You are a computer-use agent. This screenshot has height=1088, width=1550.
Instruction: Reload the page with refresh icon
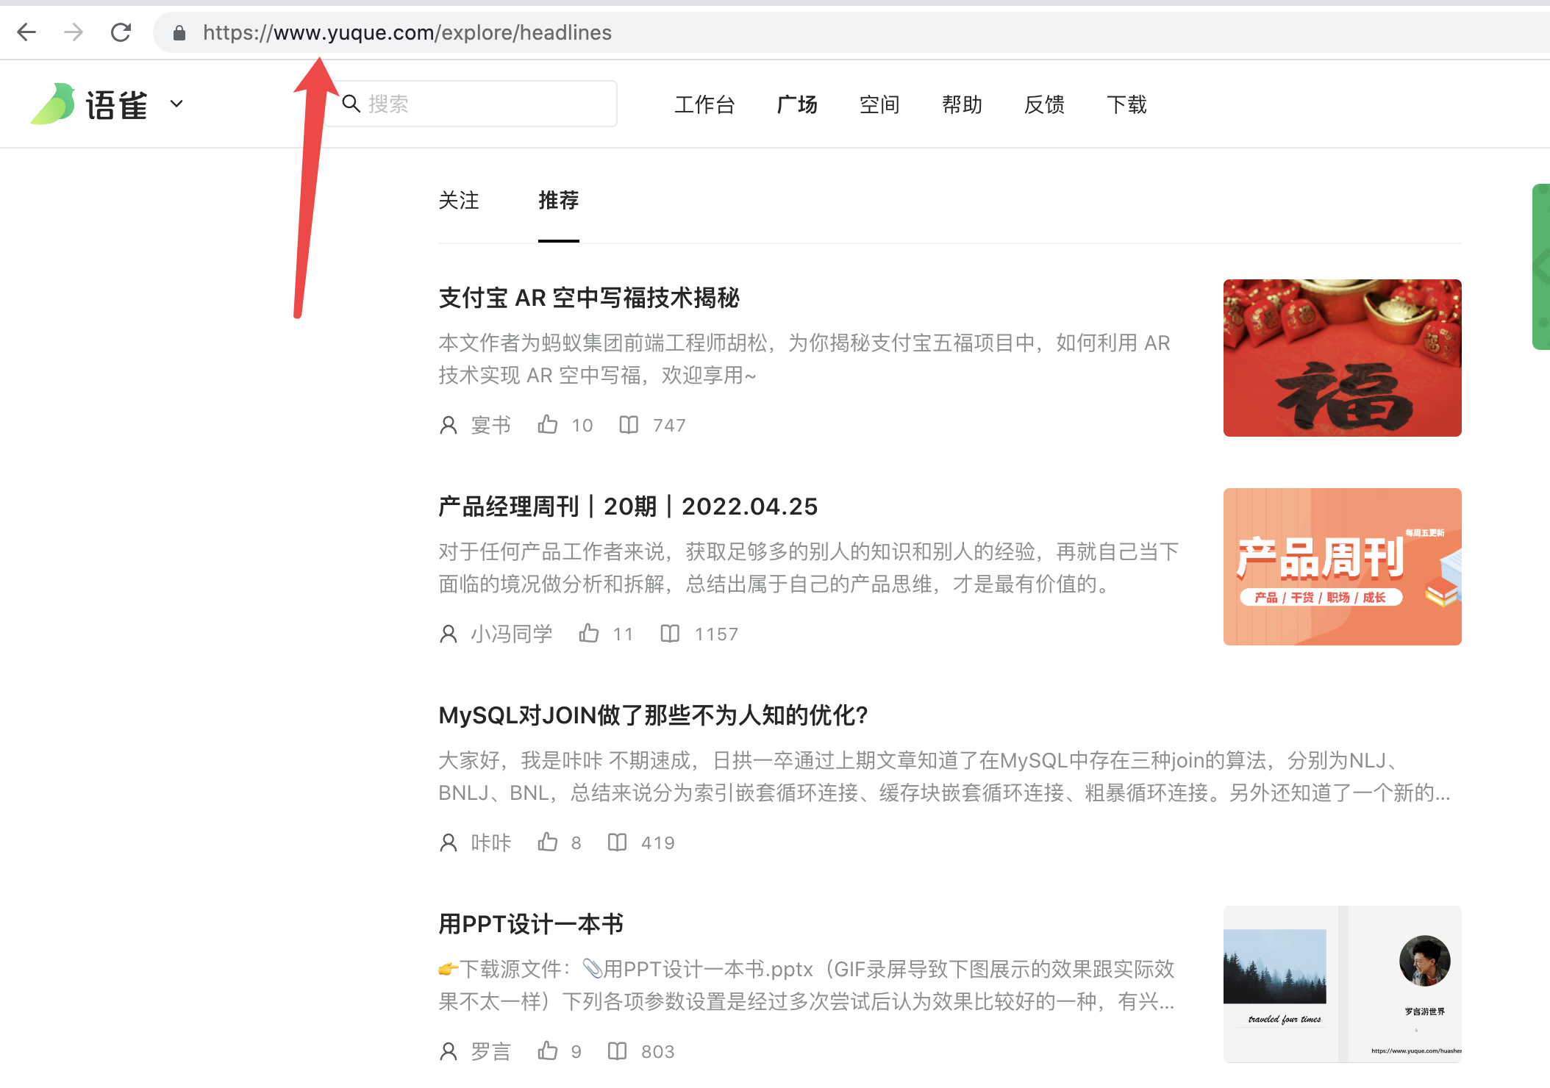(121, 32)
